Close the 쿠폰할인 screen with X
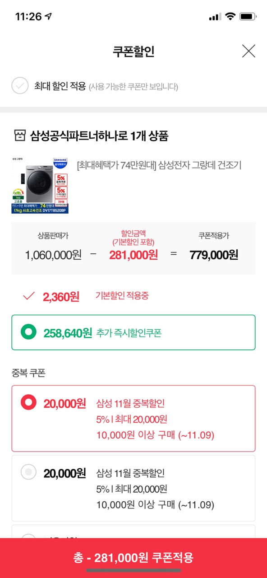This screenshot has width=267, height=578. (249, 51)
